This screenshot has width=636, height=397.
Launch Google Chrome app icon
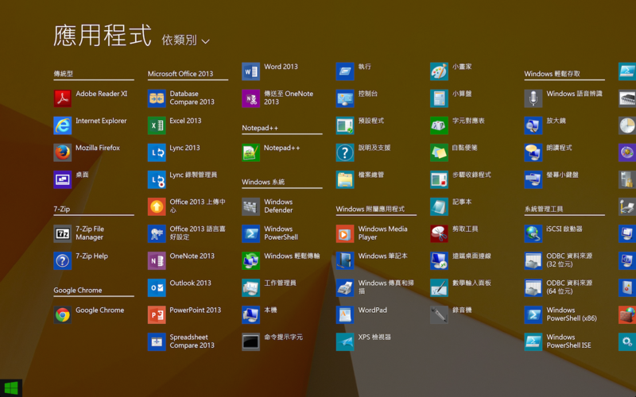pyautogui.click(x=63, y=314)
